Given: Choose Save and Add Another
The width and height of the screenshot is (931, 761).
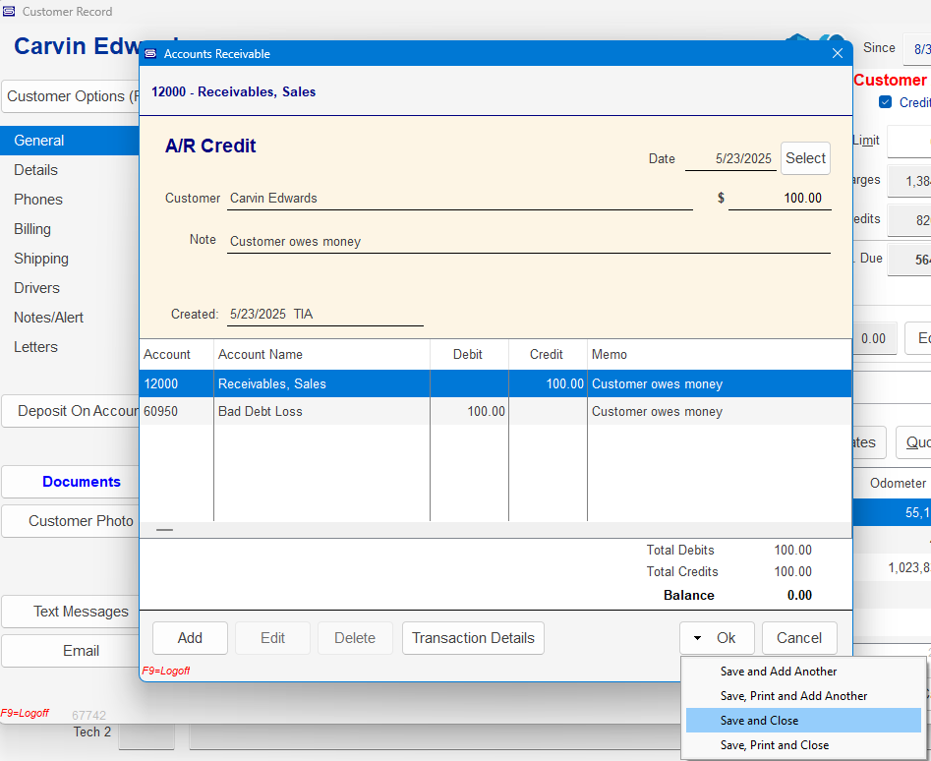Looking at the screenshot, I should (779, 672).
